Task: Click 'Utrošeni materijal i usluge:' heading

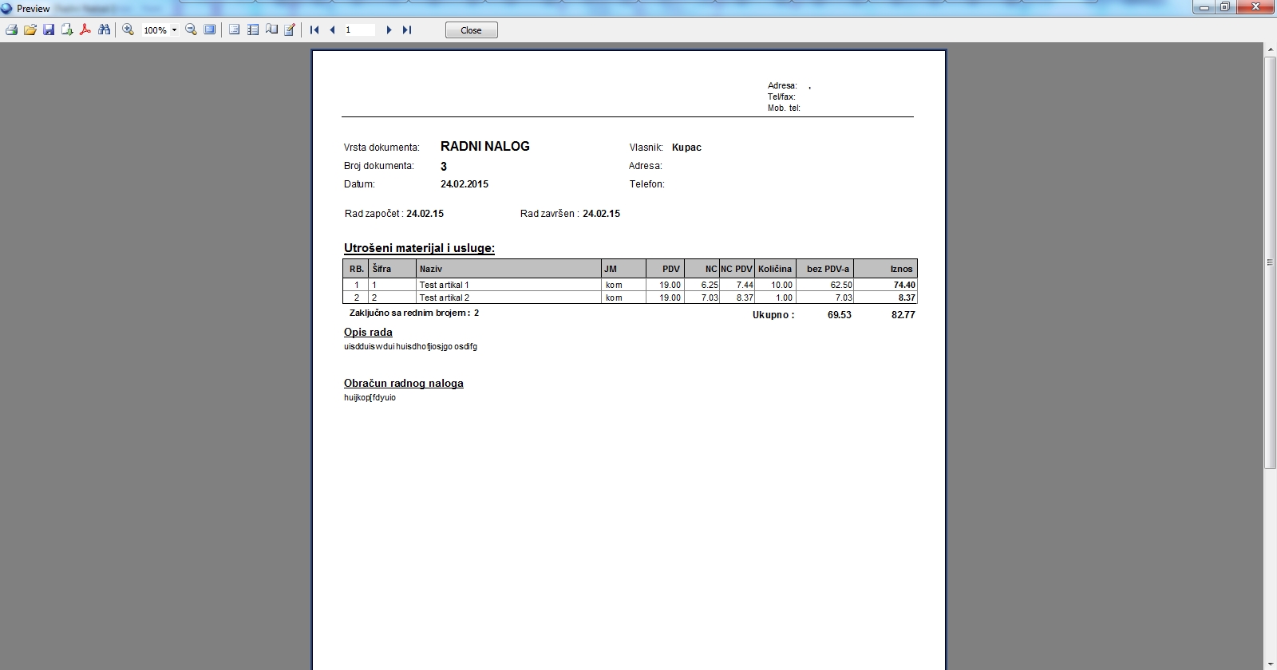Action: 419,248
